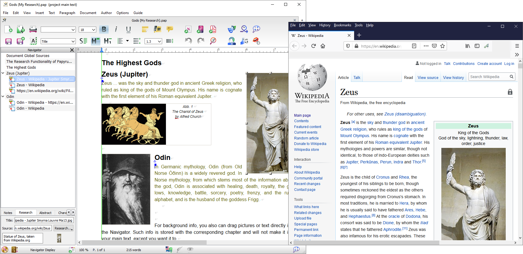This screenshot has width=523, height=254.
Task: Open the Author menu in Papyrus
Action: pyautogui.click(x=106, y=13)
